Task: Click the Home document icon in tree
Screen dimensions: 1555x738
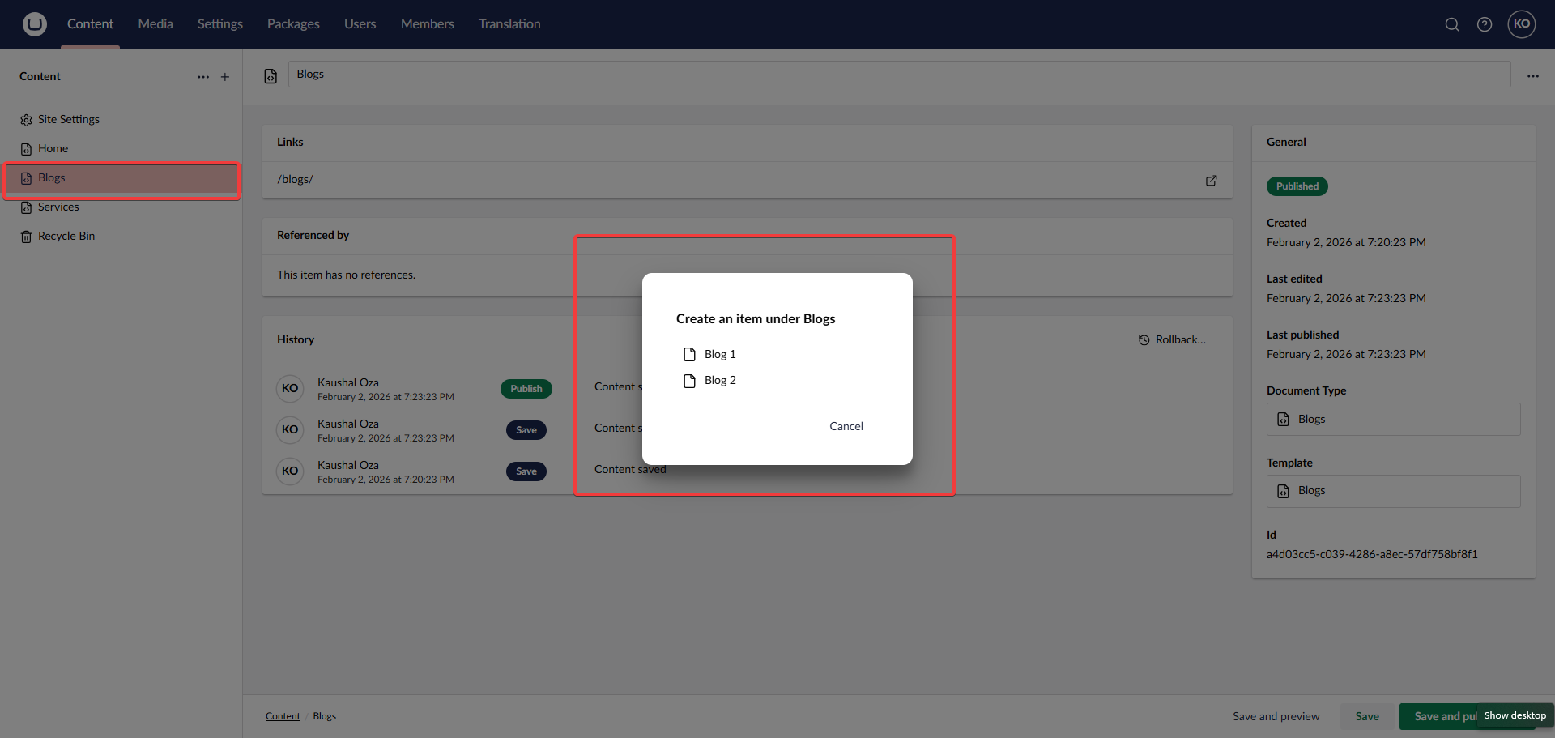Action: coord(26,149)
